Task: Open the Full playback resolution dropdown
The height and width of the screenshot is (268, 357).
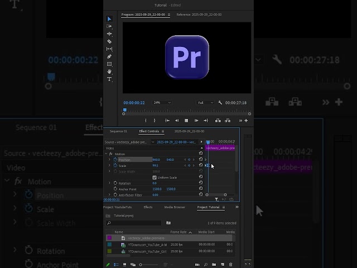Action: pos(205,103)
